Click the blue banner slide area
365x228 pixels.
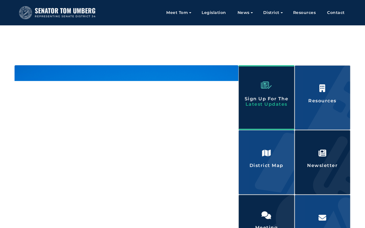pos(126,73)
